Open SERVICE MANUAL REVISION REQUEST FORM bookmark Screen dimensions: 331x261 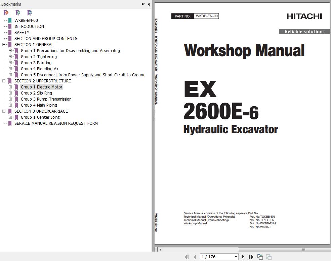click(x=56, y=123)
